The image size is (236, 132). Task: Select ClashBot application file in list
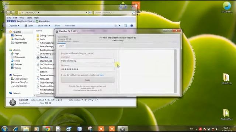[x=44, y=57]
